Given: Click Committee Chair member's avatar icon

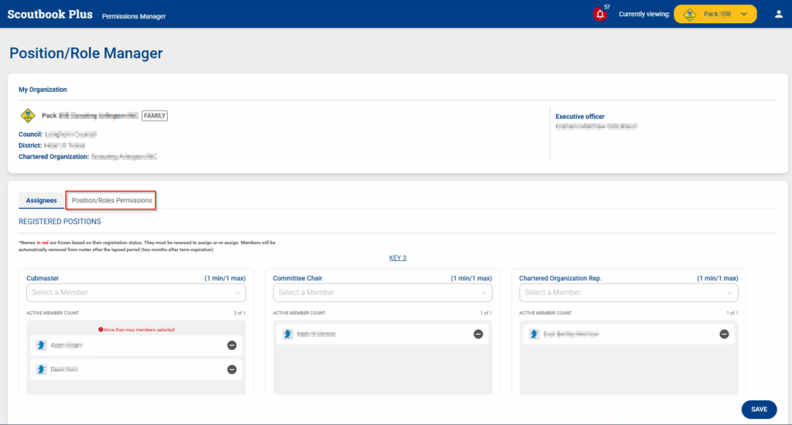Looking at the screenshot, I should pyautogui.click(x=287, y=334).
